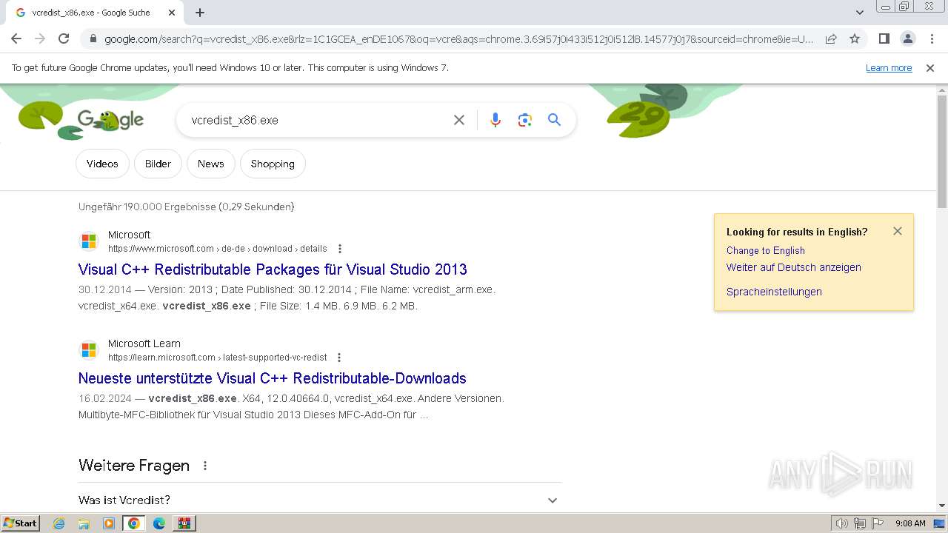Open the WinRAR taskbar item
Viewport: 948px width, 533px height.
tap(184, 523)
